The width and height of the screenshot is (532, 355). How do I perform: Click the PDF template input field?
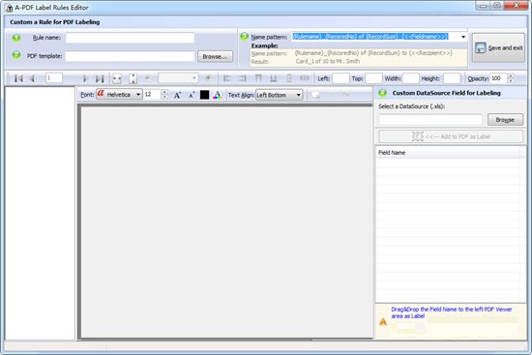(x=130, y=56)
